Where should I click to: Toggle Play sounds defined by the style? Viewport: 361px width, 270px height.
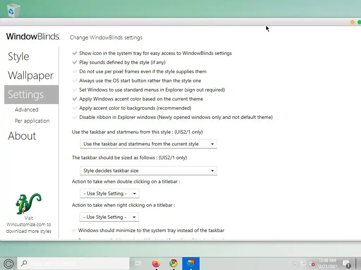click(75, 62)
